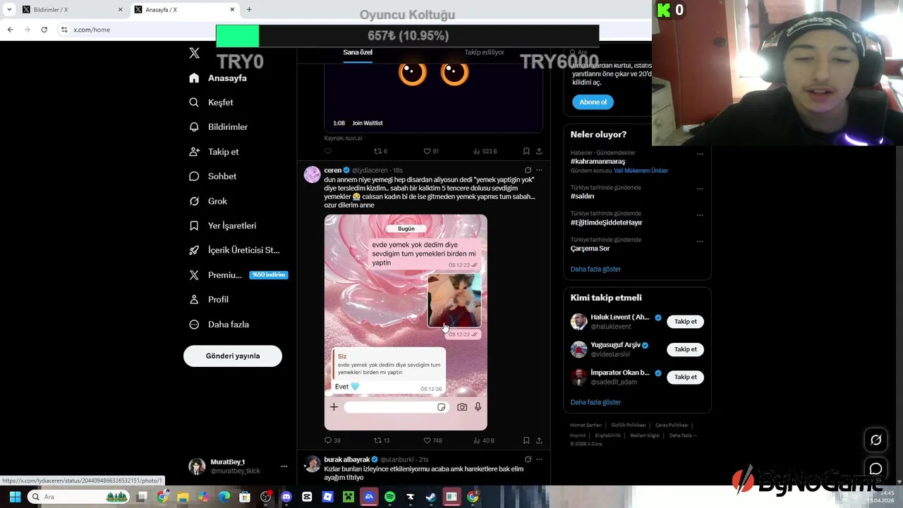Open Anasayfa in the sidebar
903x508 pixels.
pos(218,78)
